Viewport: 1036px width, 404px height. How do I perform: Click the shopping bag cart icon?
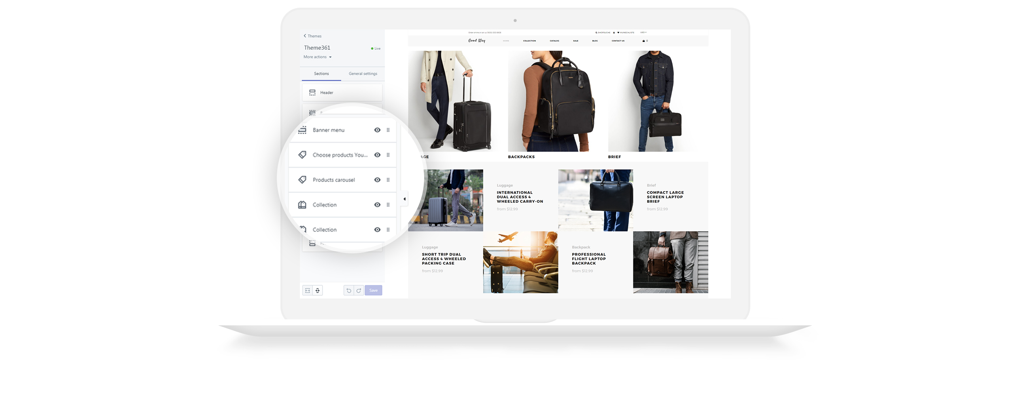point(643,41)
